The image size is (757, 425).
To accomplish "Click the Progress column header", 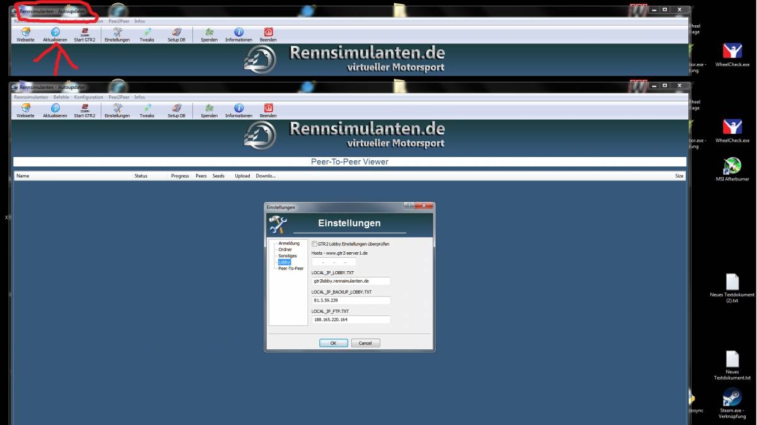I will point(180,176).
